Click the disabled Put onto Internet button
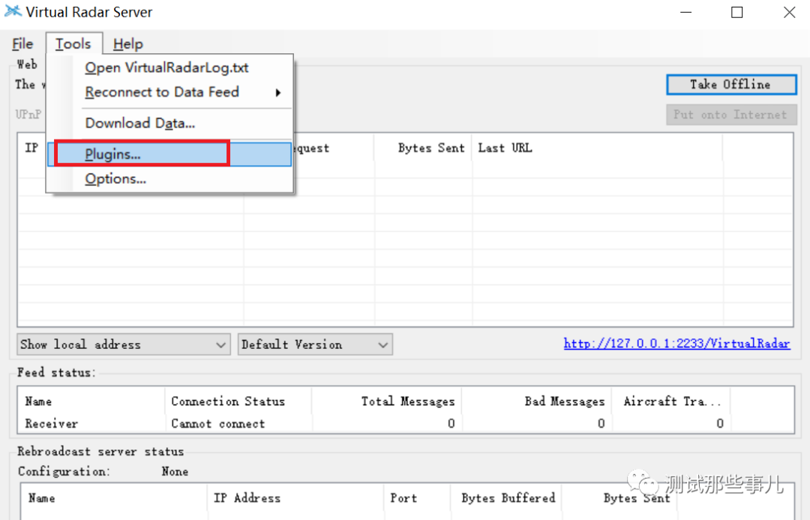810x520 pixels. (731, 115)
